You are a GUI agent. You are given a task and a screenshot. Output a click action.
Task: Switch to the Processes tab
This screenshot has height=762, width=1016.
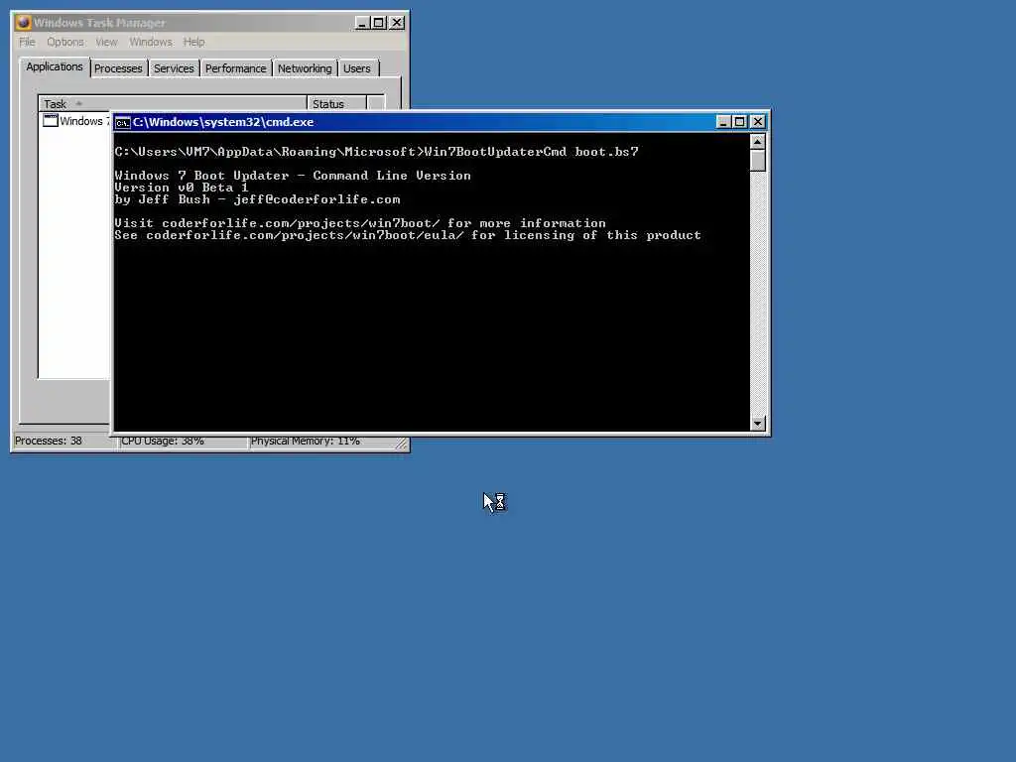[x=118, y=68]
